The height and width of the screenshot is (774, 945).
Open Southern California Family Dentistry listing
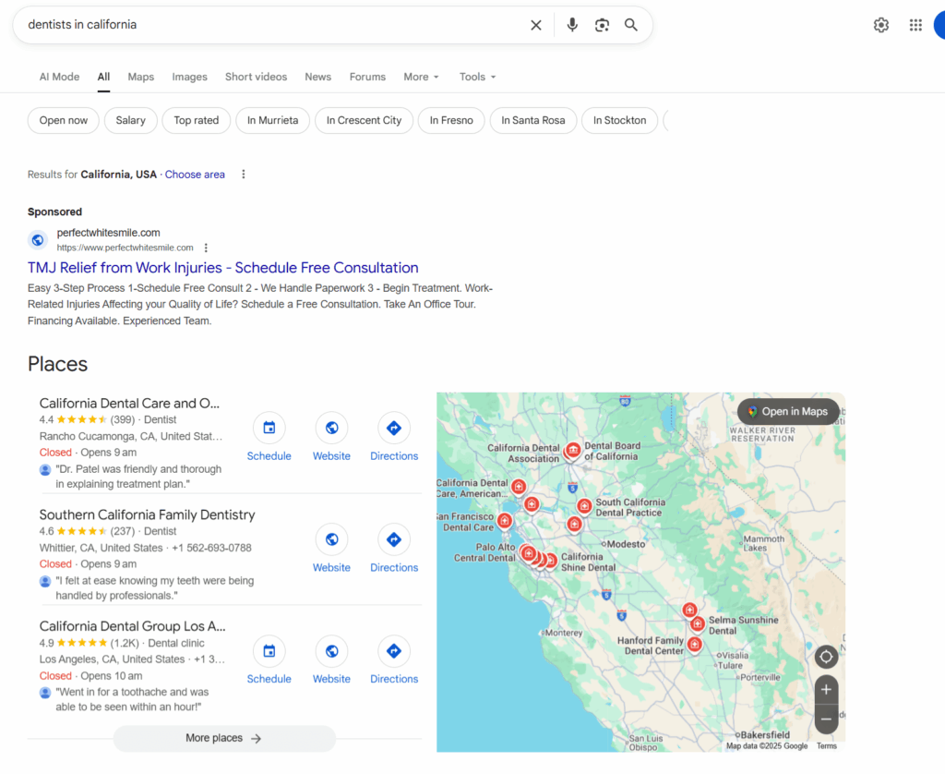click(147, 514)
